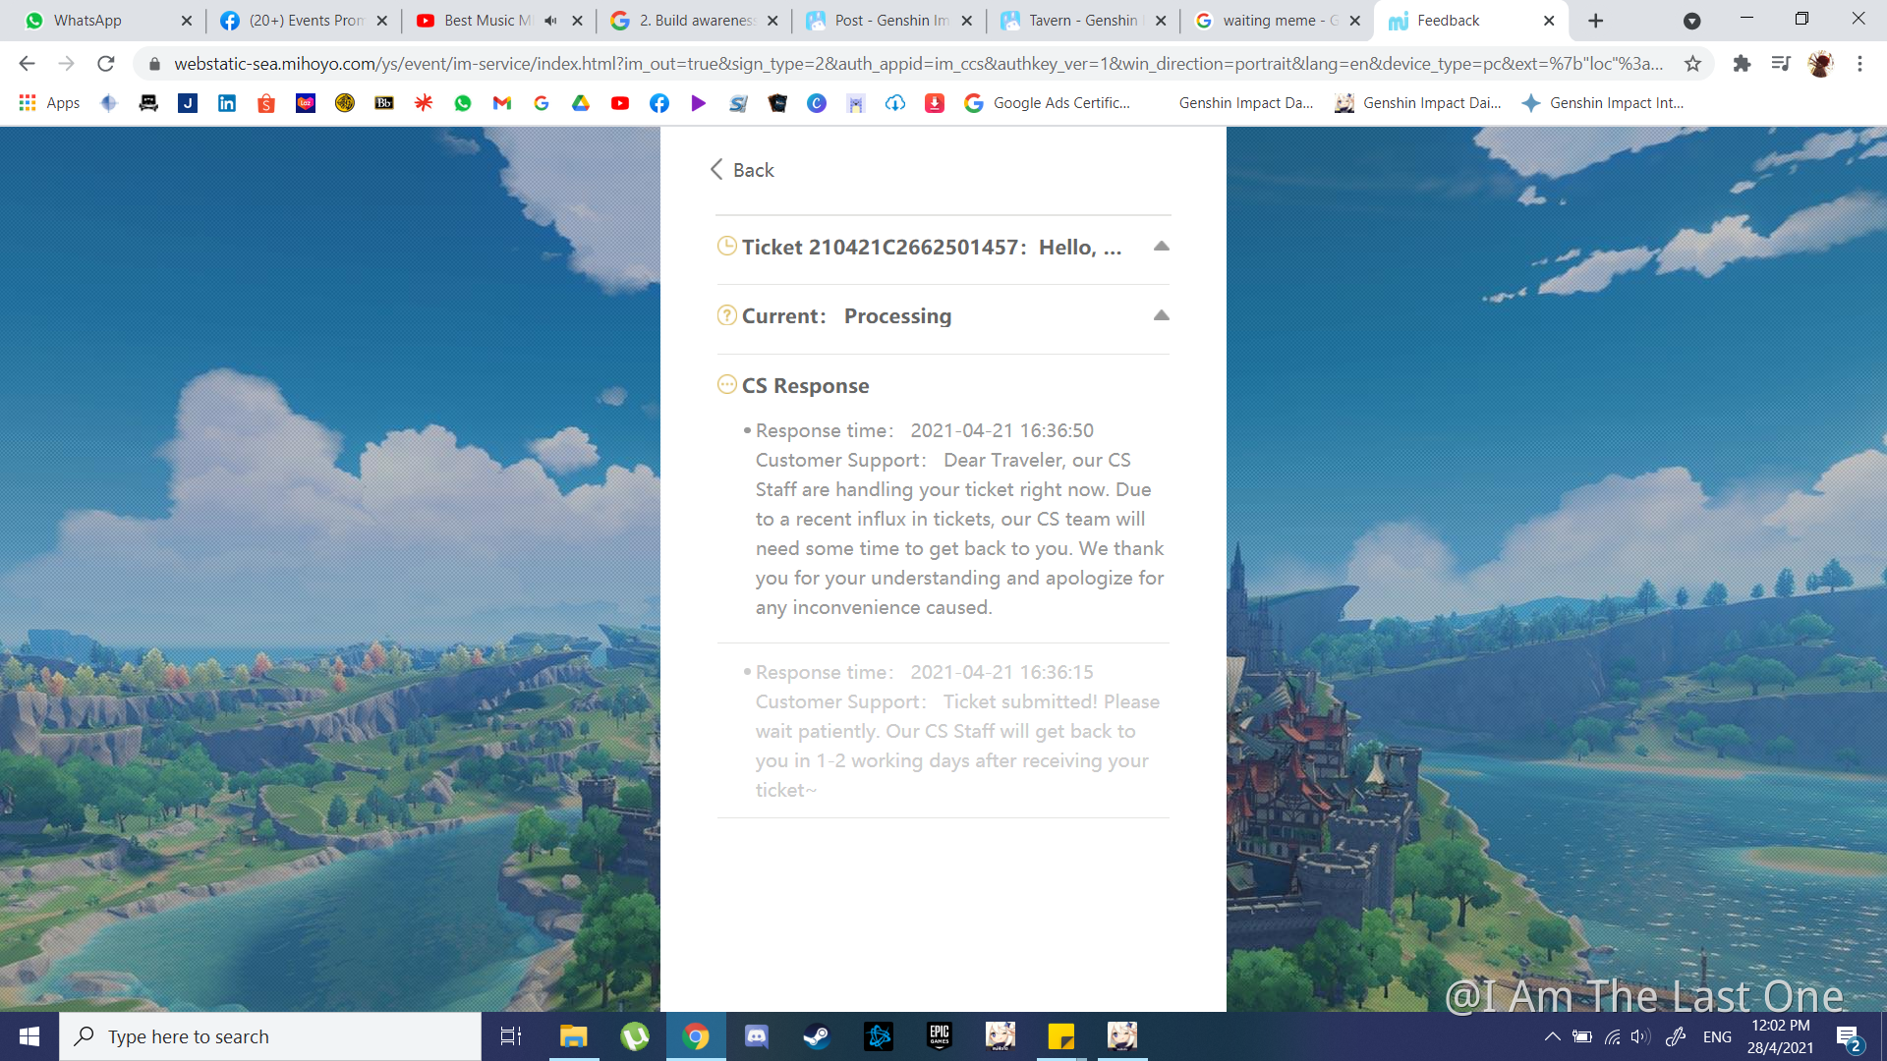Image resolution: width=1887 pixels, height=1061 pixels.
Task: Click the Back arrow in feedback panel
Action: [717, 170]
